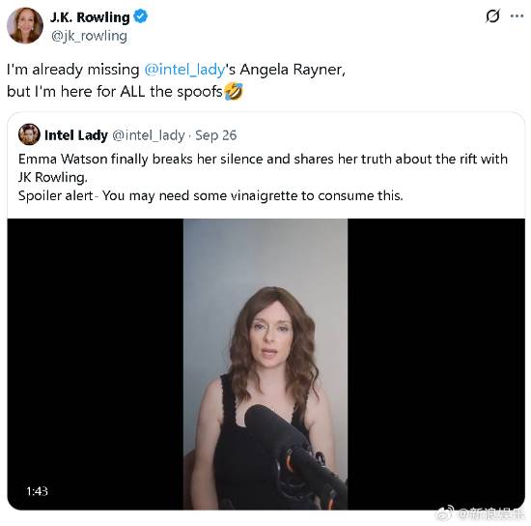531x526 pixels.
Task: Click the Intel Lady avatar in quoted post
Action: point(29,134)
